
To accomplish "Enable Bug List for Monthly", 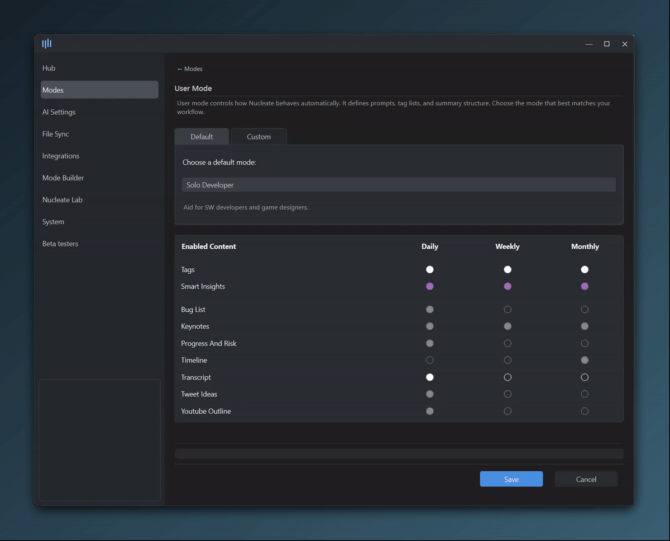I will tap(585, 310).
